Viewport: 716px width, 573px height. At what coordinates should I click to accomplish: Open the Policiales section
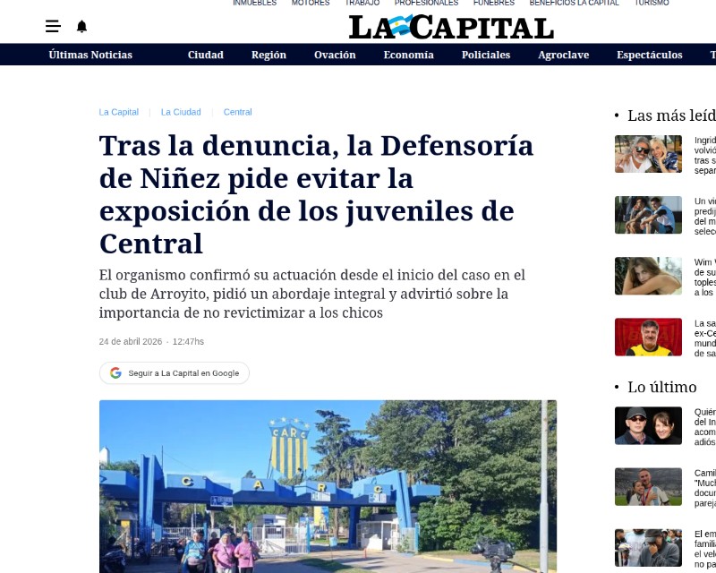click(486, 55)
